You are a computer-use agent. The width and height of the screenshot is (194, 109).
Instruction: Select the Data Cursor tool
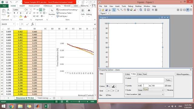(131, 10)
